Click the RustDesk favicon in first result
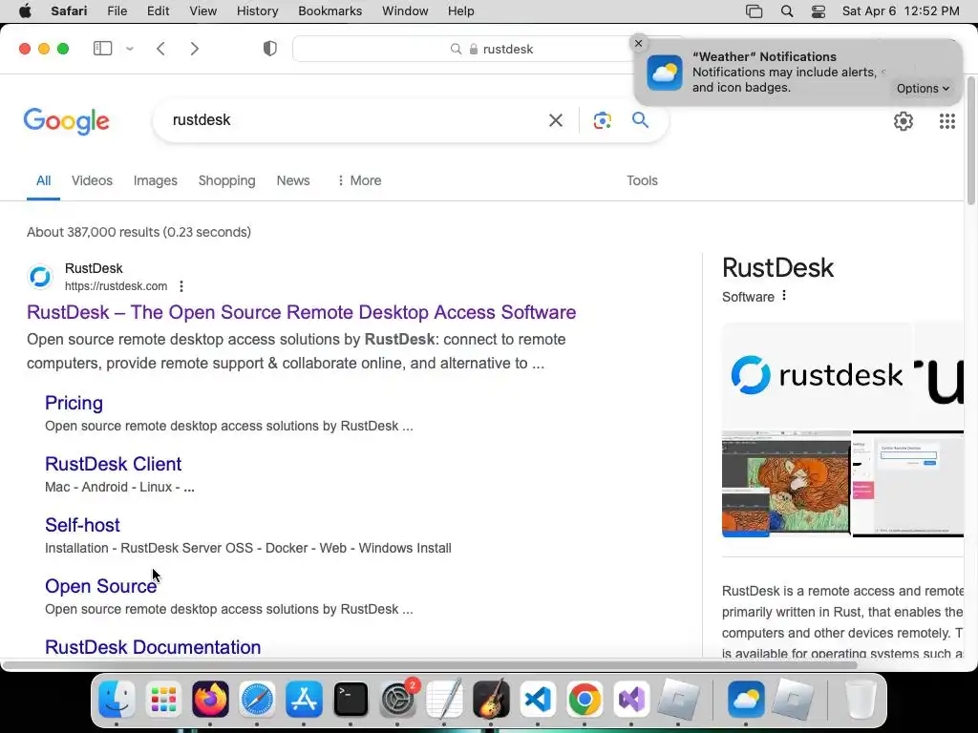Screen dimensions: 978x733 [x=40, y=277]
